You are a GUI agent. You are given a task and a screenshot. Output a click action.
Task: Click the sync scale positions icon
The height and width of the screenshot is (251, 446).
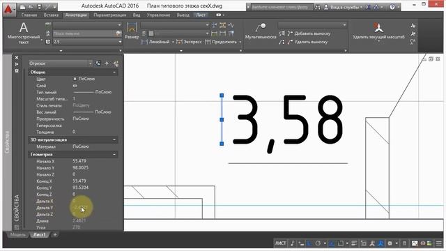click(413, 42)
